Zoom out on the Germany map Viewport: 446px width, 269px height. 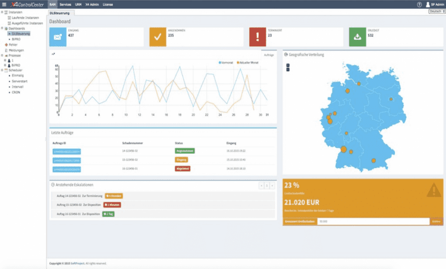point(288,69)
